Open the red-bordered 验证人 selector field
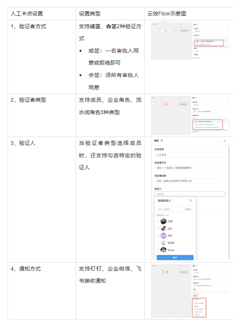Viewport: 243px width, 323px height. (x=190, y=194)
